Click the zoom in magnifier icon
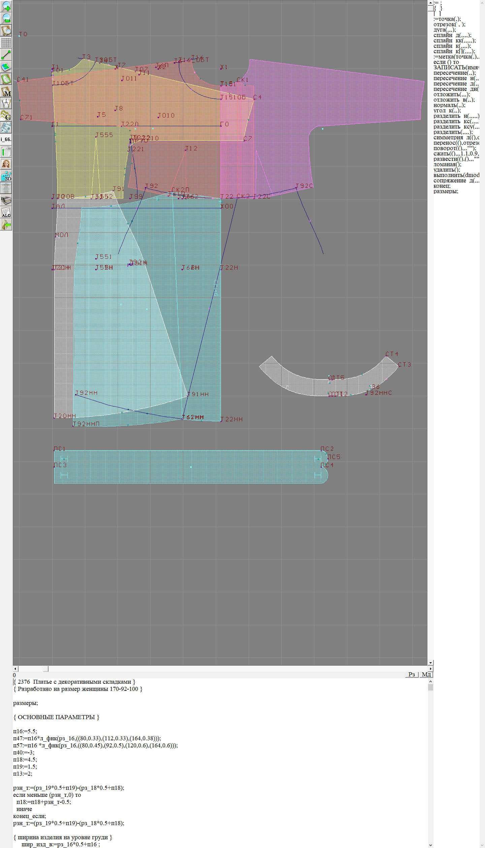Screen dimensions: 485x848 6,6
